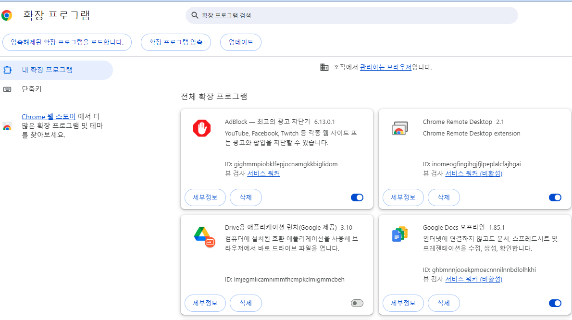
Task: Click the Google Docs ID ghbmnnjooekpmoecnnnilnnbdlolhkhi
Action: 479,270
